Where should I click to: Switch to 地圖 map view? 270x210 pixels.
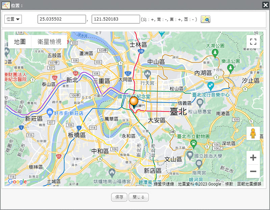click(x=20, y=42)
